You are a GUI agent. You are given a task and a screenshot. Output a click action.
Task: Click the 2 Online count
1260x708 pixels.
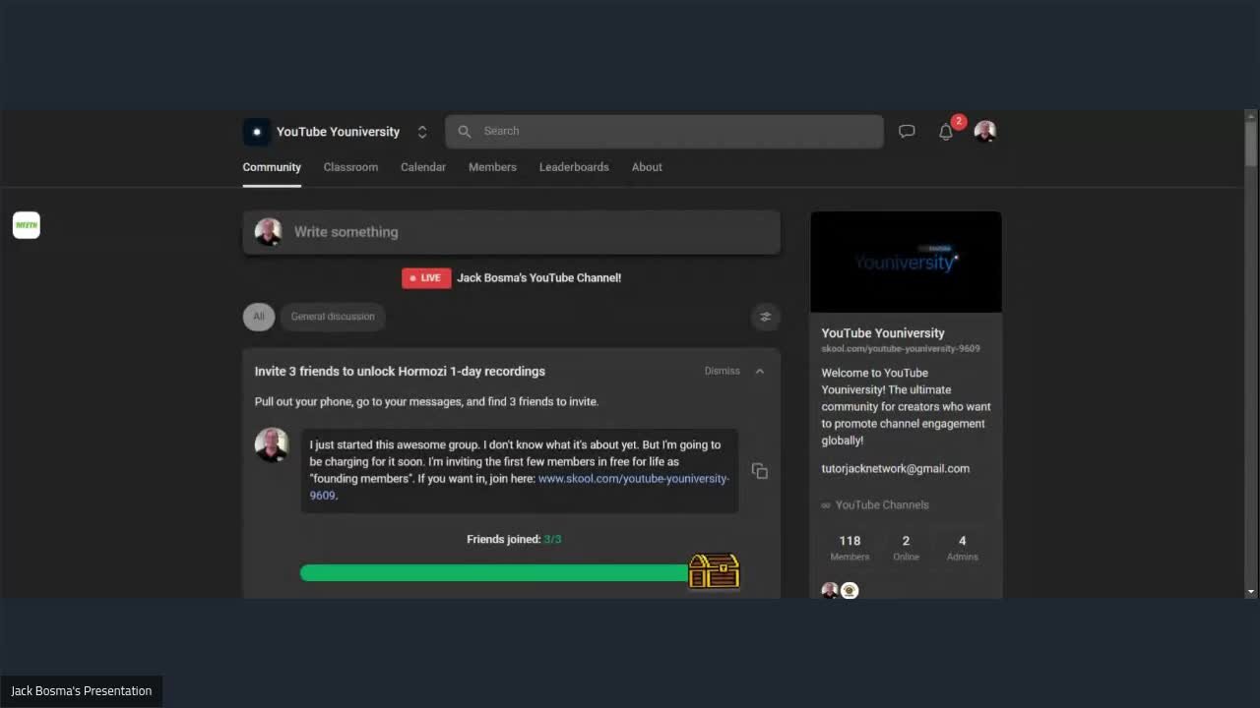point(906,548)
